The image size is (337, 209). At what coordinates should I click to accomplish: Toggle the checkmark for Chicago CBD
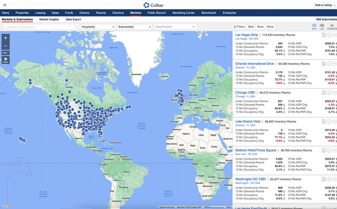coord(329,93)
